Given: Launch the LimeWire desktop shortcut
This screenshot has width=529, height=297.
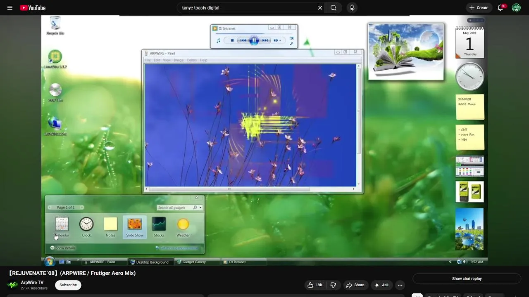Looking at the screenshot, I should point(55,59).
